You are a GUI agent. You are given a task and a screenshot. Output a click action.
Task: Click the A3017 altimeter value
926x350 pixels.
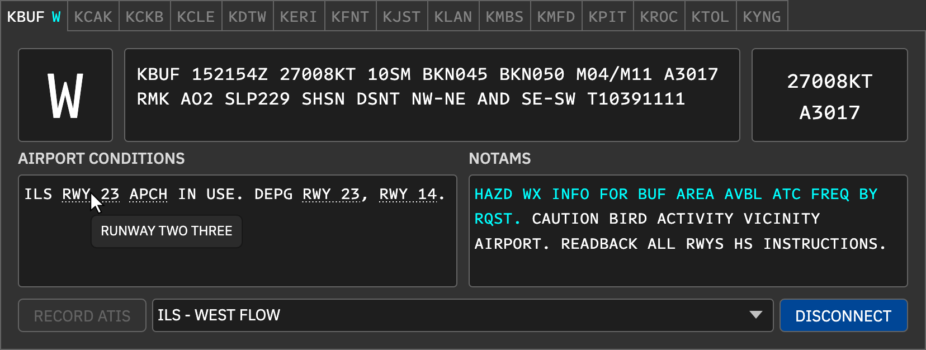coord(830,113)
